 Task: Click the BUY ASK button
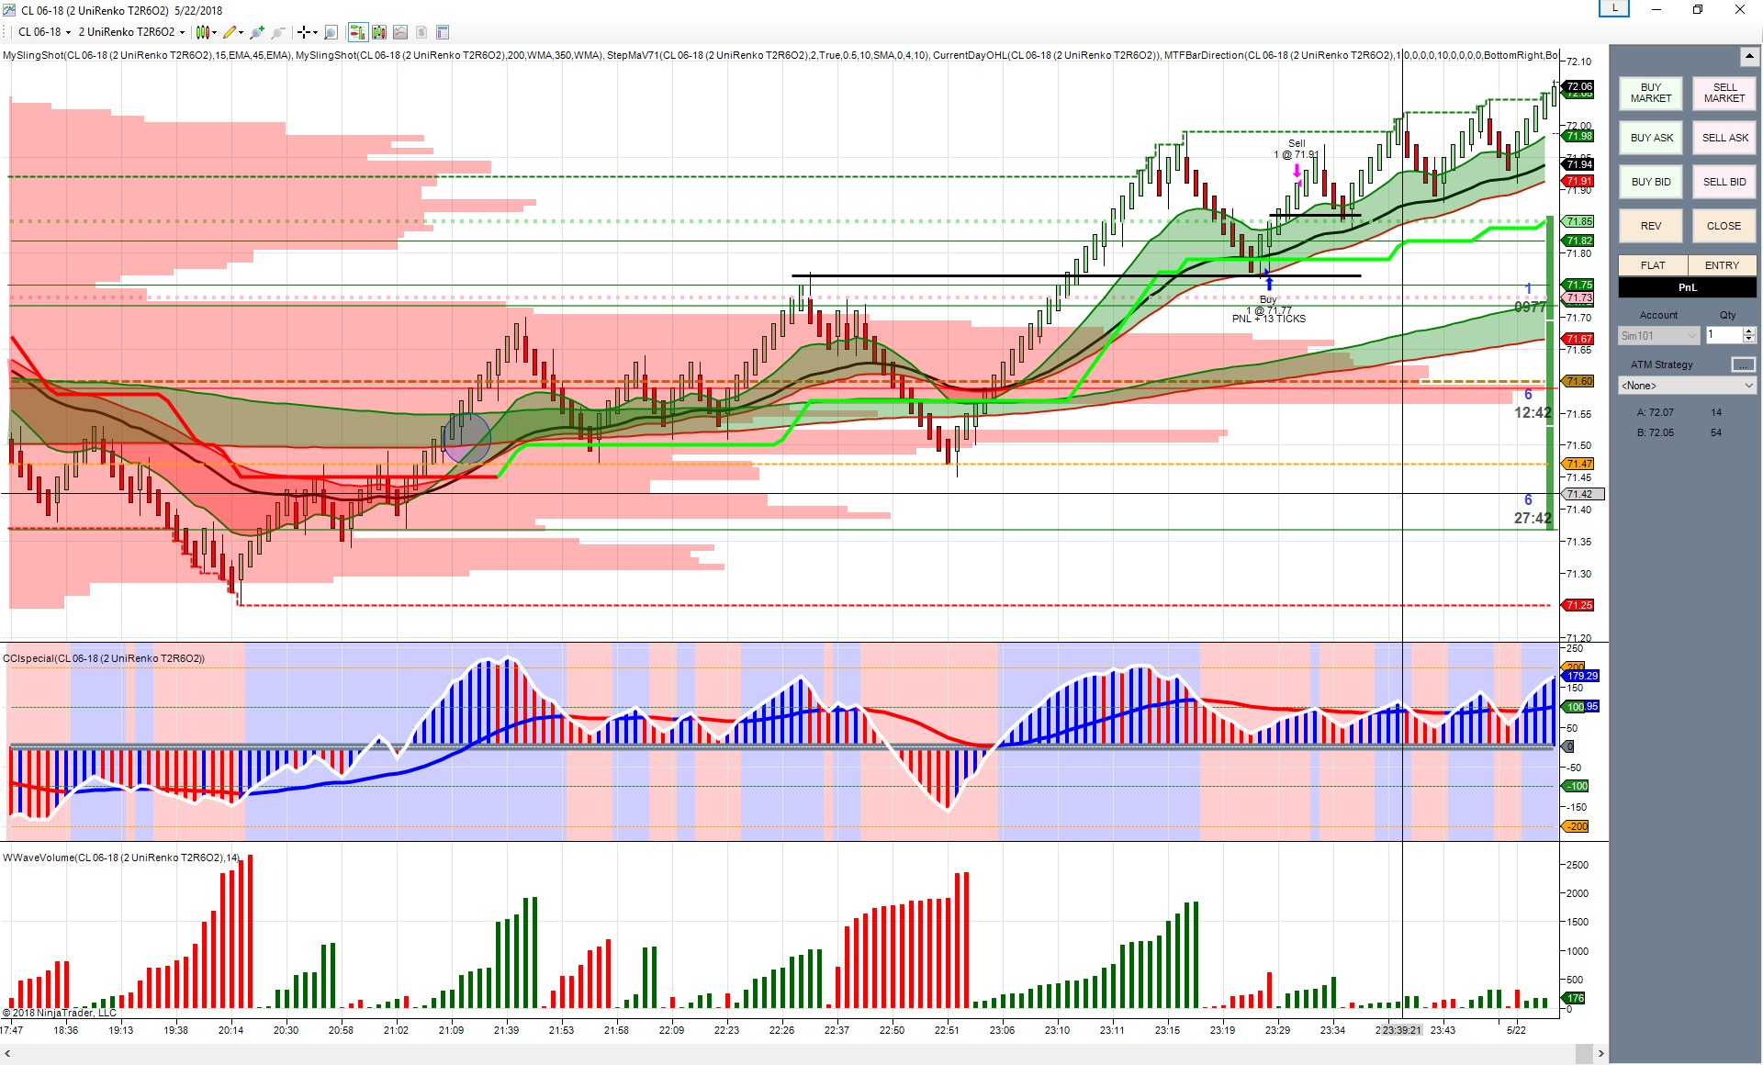point(1650,138)
